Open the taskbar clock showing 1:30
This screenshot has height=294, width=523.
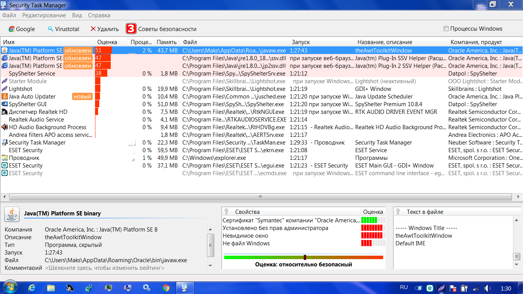click(x=506, y=288)
